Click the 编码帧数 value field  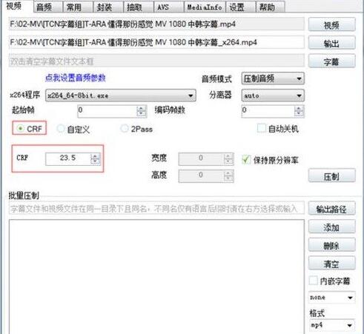click(268, 111)
